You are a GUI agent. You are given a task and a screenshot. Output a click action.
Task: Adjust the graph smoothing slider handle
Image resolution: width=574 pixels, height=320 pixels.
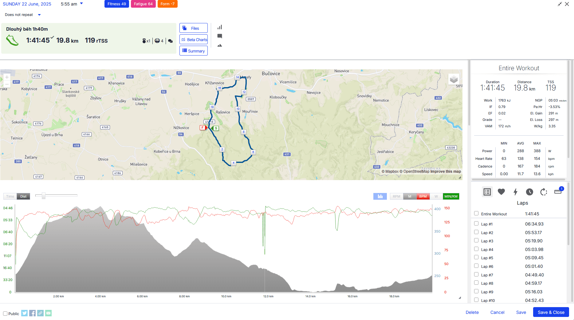[44, 195]
